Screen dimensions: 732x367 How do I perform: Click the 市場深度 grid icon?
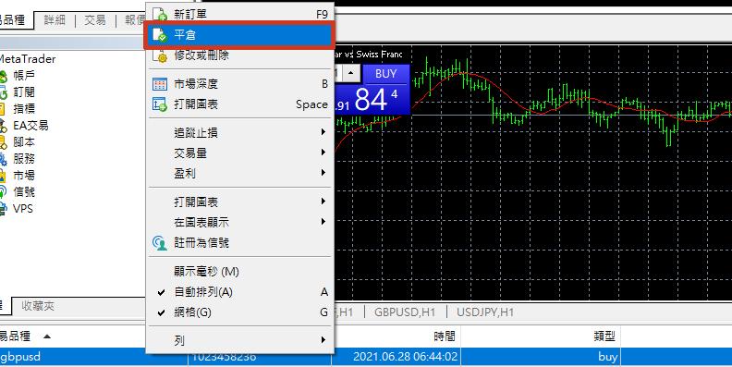[x=160, y=84]
